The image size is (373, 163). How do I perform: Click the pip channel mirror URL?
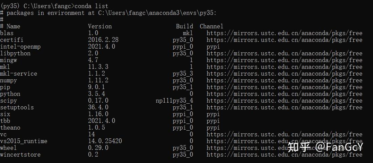[284, 87]
